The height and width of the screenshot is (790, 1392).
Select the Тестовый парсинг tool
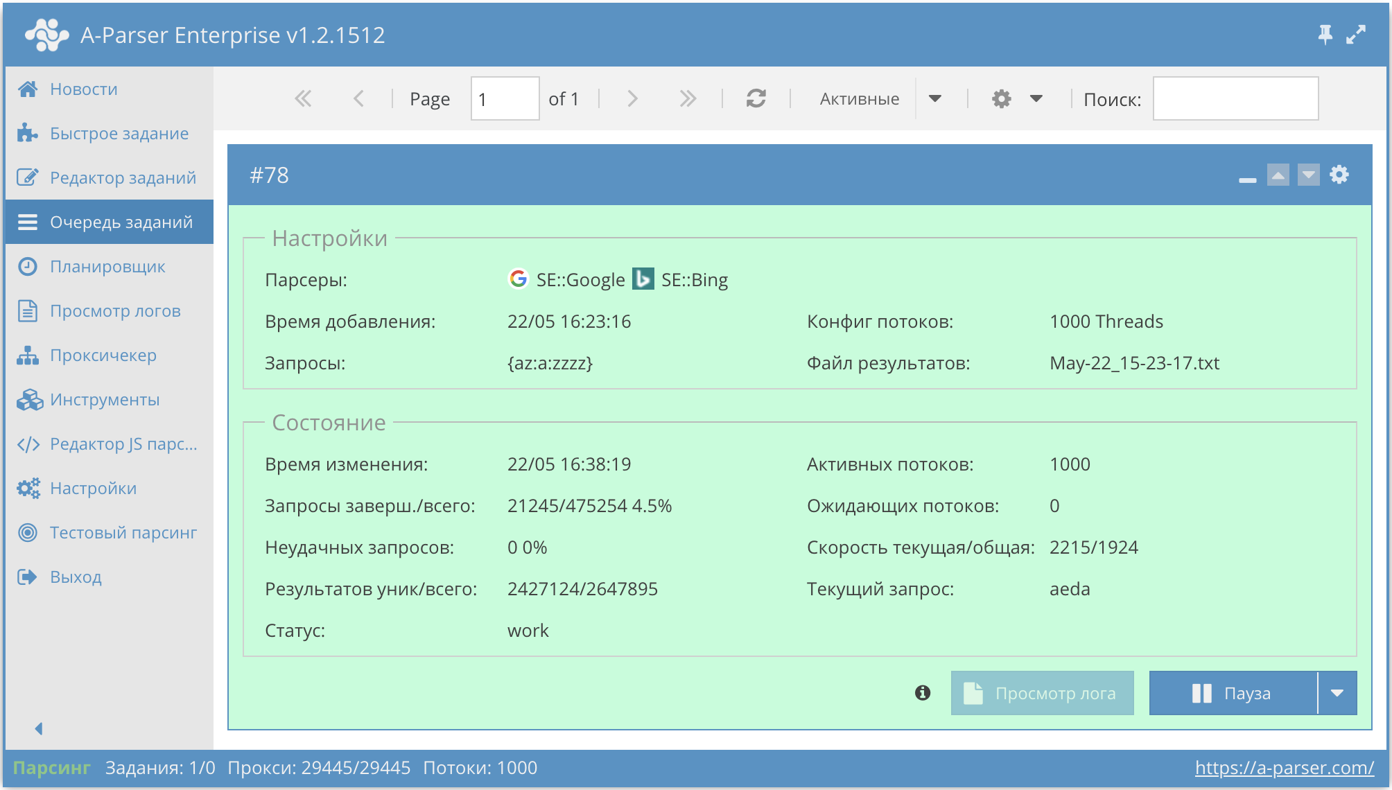click(x=122, y=532)
